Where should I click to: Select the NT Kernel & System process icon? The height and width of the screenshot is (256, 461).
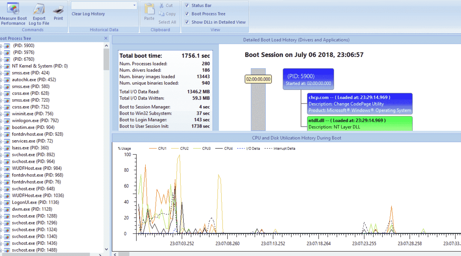[x=7, y=66]
